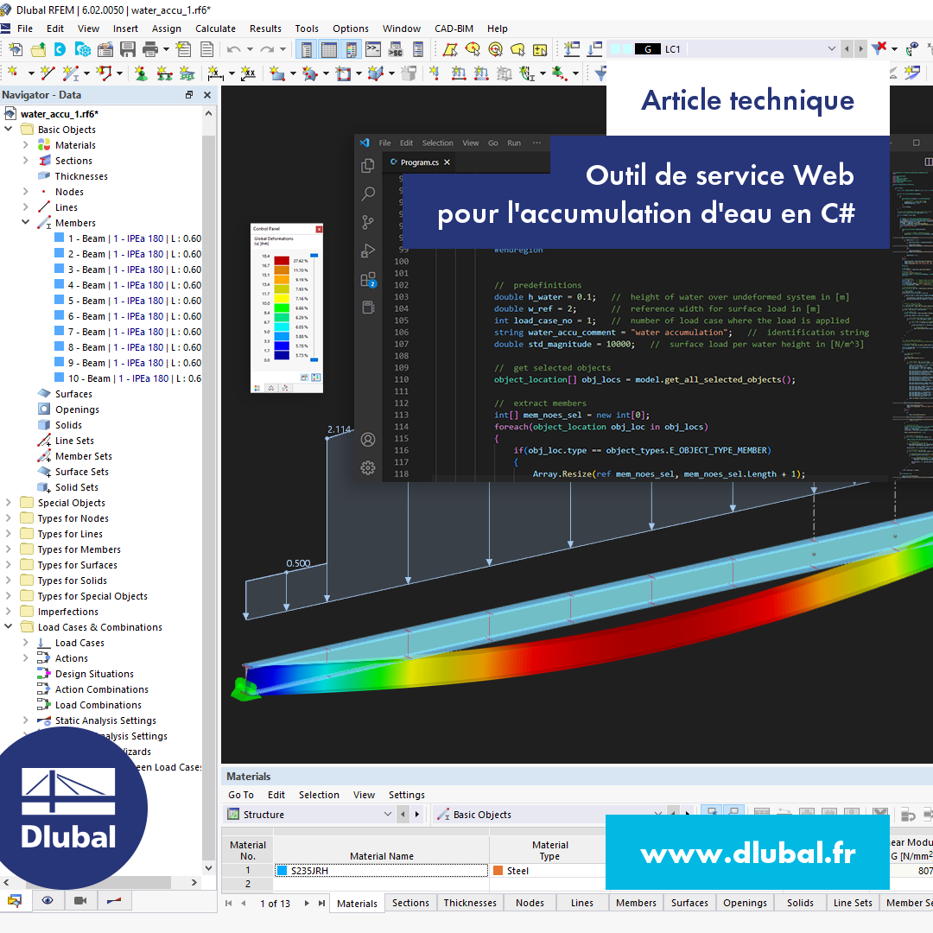Click the Open file folder icon
This screenshot has height=933, width=933.
[38, 49]
